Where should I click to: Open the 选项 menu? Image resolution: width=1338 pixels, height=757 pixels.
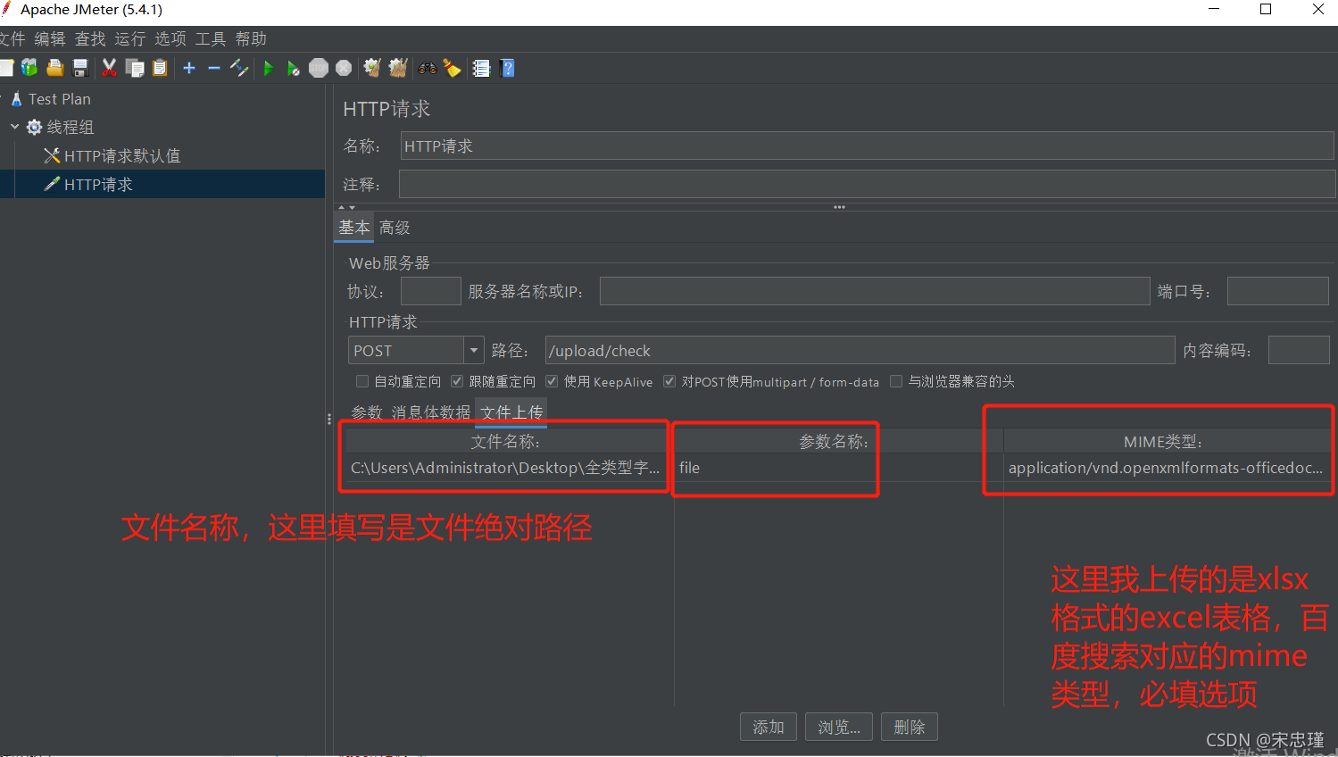click(x=170, y=38)
